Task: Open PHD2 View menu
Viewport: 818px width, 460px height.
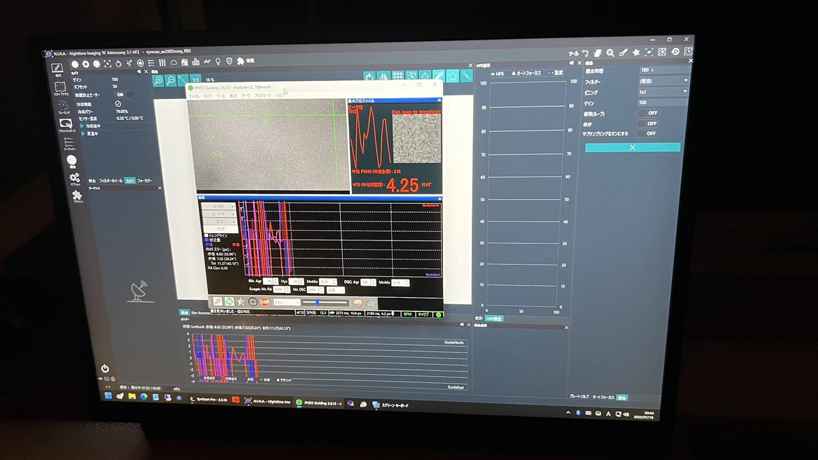Action: coord(232,97)
